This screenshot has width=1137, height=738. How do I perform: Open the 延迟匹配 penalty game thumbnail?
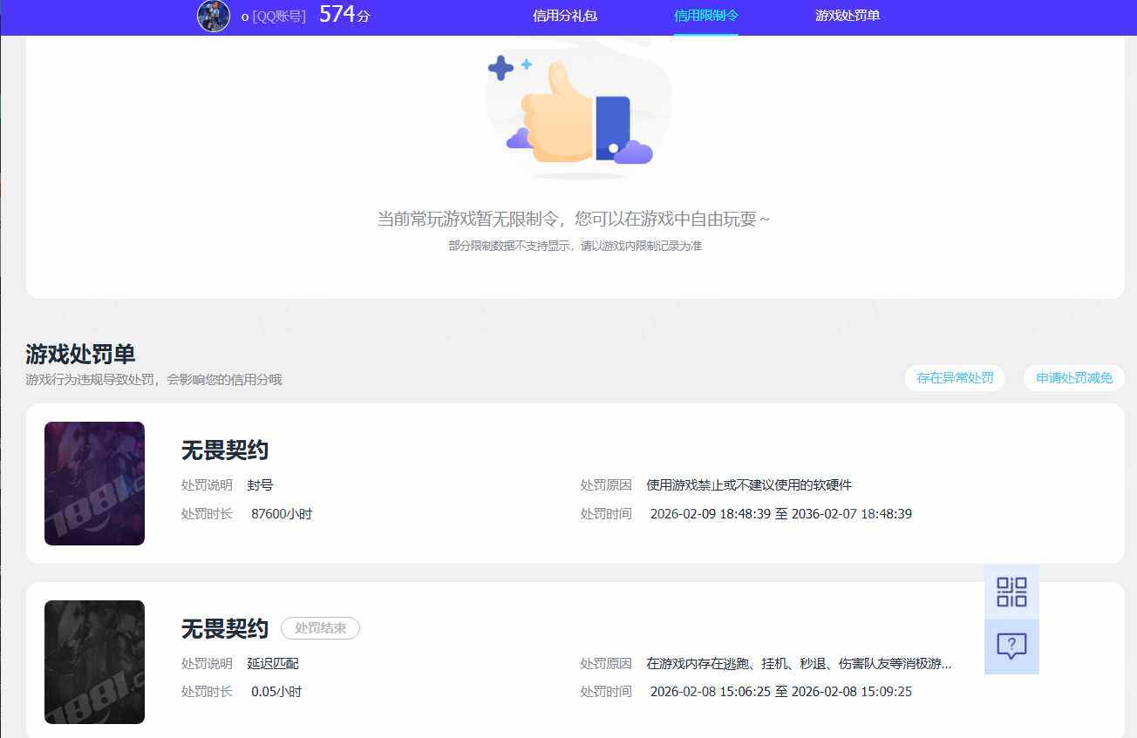pos(94,662)
